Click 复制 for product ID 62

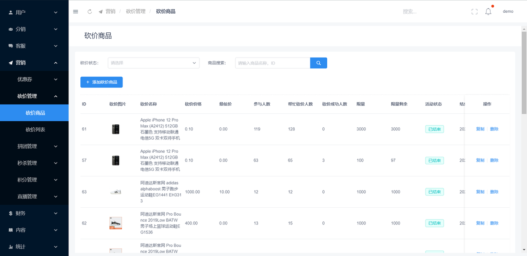[480, 223]
